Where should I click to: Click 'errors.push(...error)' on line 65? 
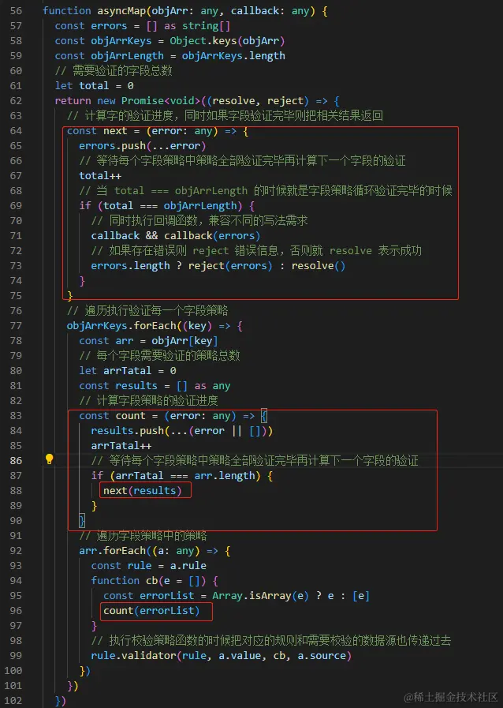(x=143, y=146)
